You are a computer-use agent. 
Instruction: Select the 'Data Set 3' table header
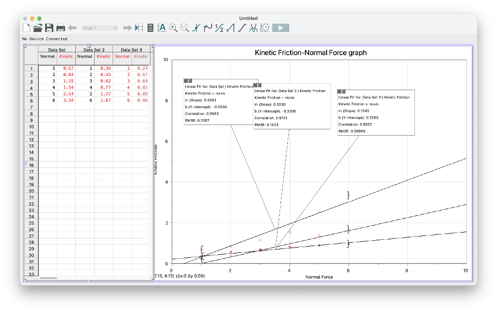131,50
